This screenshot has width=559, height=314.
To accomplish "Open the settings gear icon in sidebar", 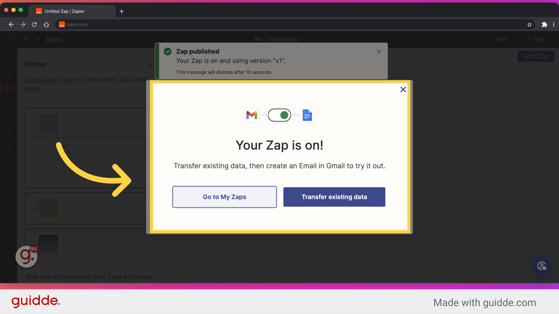I will point(8,135).
